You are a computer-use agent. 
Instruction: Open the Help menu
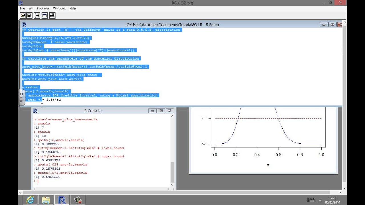(72, 9)
